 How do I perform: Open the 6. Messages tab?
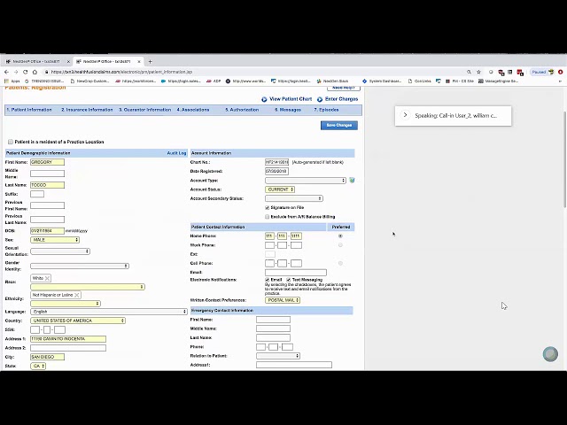(x=288, y=110)
